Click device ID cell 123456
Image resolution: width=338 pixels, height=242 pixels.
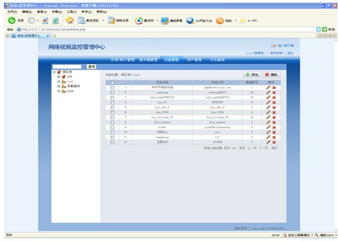click(x=217, y=142)
